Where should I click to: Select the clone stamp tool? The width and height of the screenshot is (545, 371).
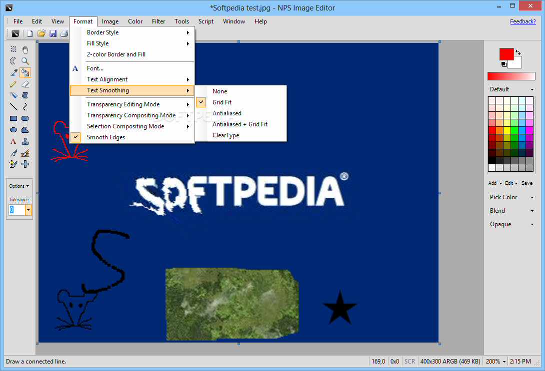tap(25, 141)
